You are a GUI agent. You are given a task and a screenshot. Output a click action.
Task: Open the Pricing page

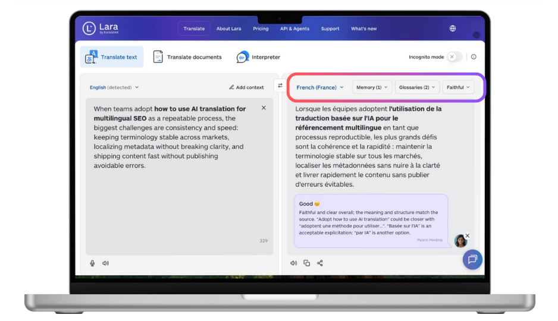point(261,29)
